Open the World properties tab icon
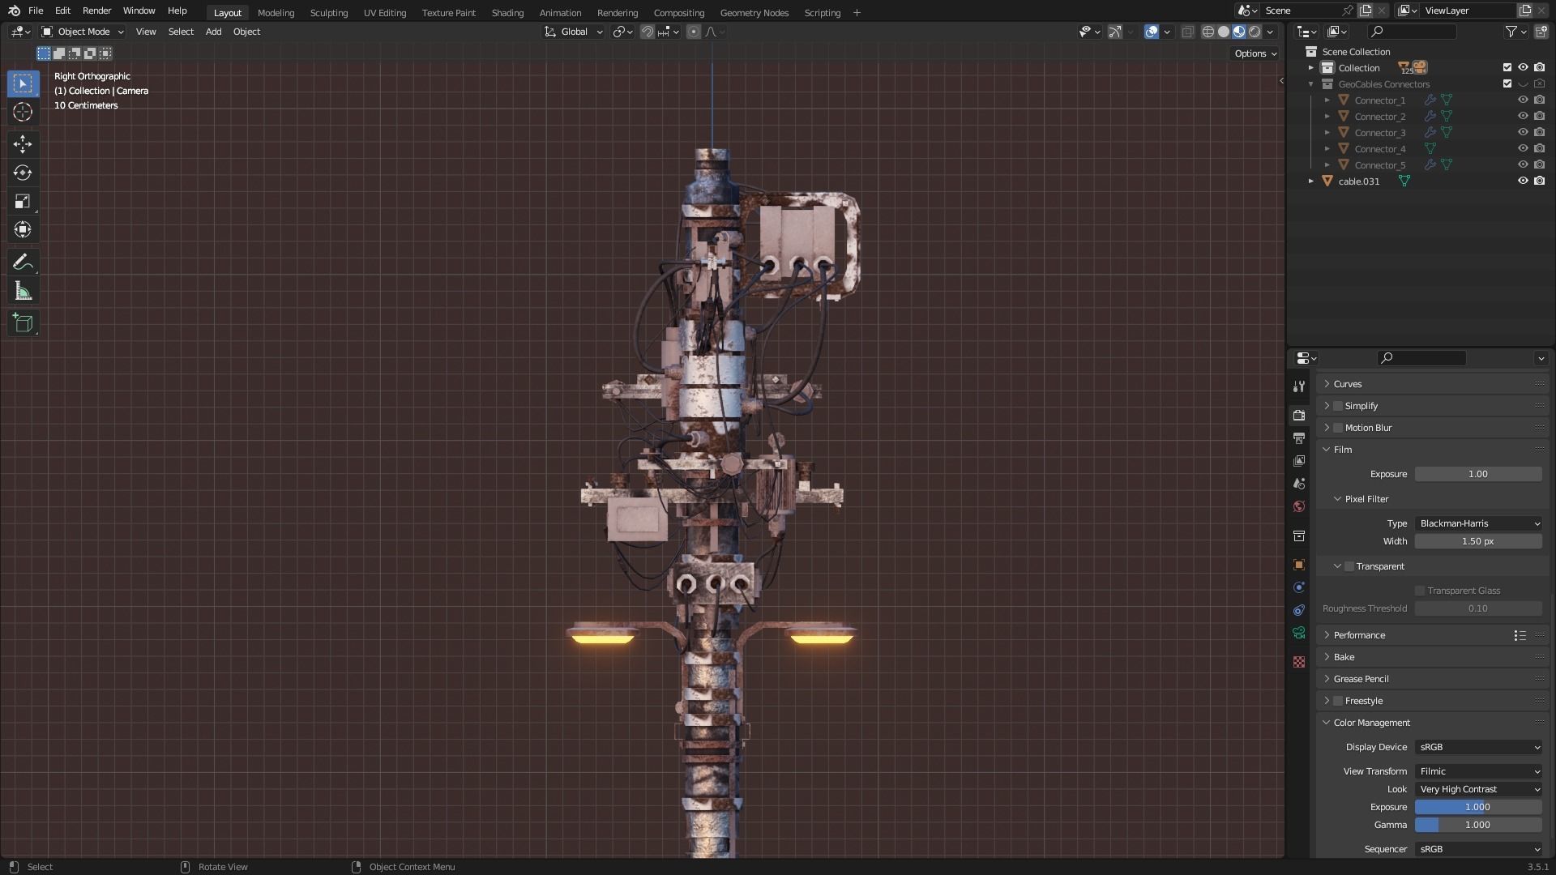The height and width of the screenshot is (875, 1556). pos(1299,506)
